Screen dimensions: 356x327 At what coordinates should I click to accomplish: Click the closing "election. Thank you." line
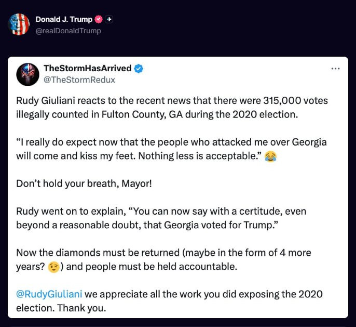tap(60, 307)
